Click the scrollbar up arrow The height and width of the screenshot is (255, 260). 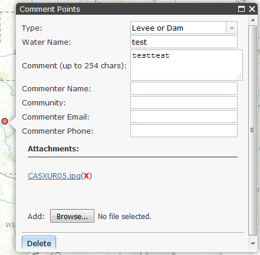[253, 20]
